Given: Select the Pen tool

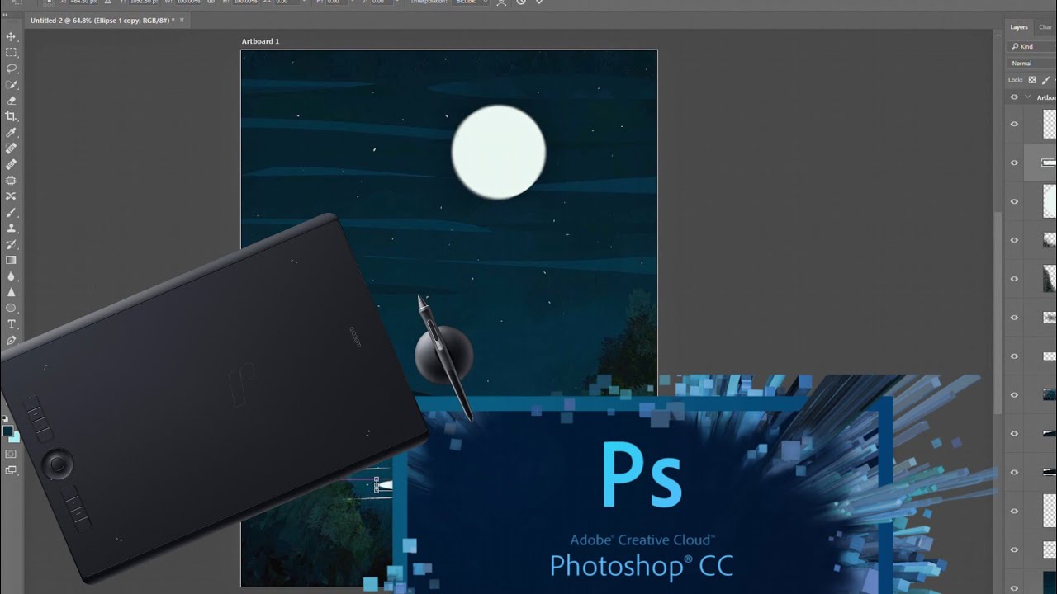Looking at the screenshot, I should [x=12, y=340].
